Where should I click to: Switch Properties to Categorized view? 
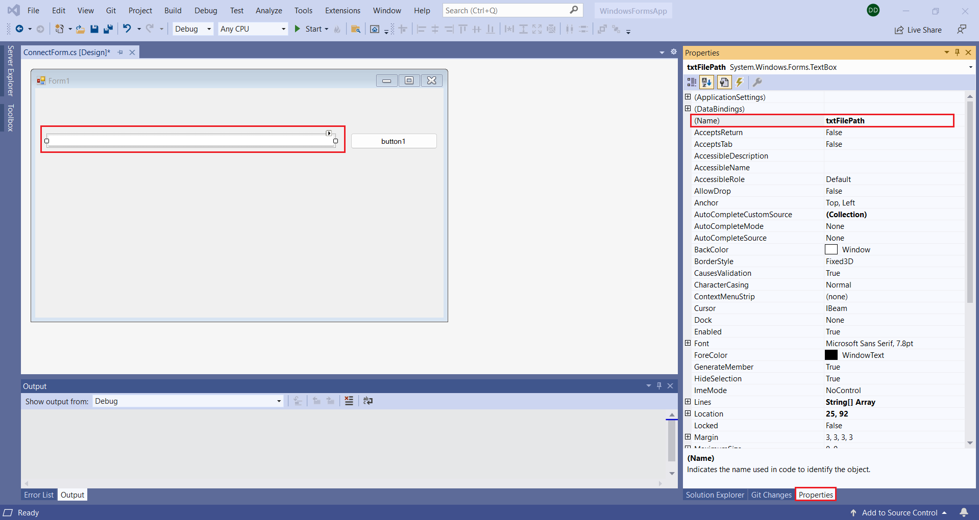pos(692,82)
